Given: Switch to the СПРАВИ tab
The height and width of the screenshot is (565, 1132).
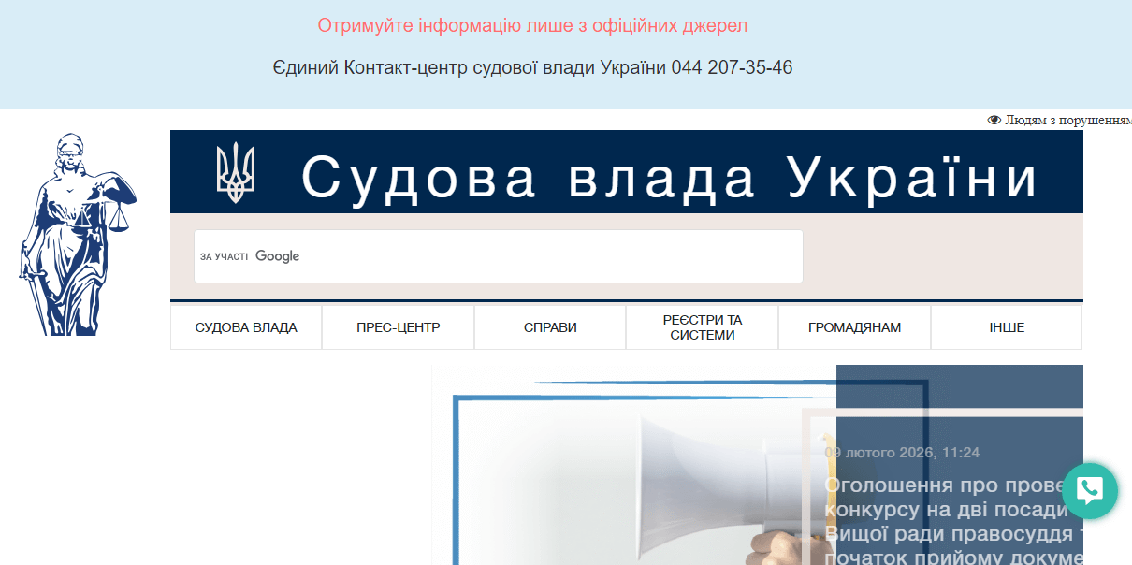Looking at the screenshot, I should (x=550, y=326).
